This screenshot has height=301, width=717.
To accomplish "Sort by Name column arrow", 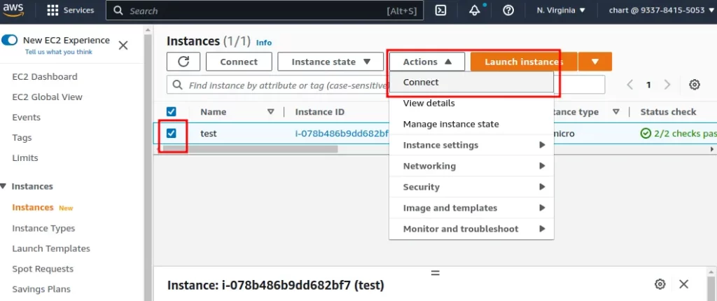I will pos(271,111).
